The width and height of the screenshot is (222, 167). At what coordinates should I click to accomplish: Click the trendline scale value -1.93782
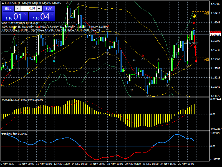point(216,159)
